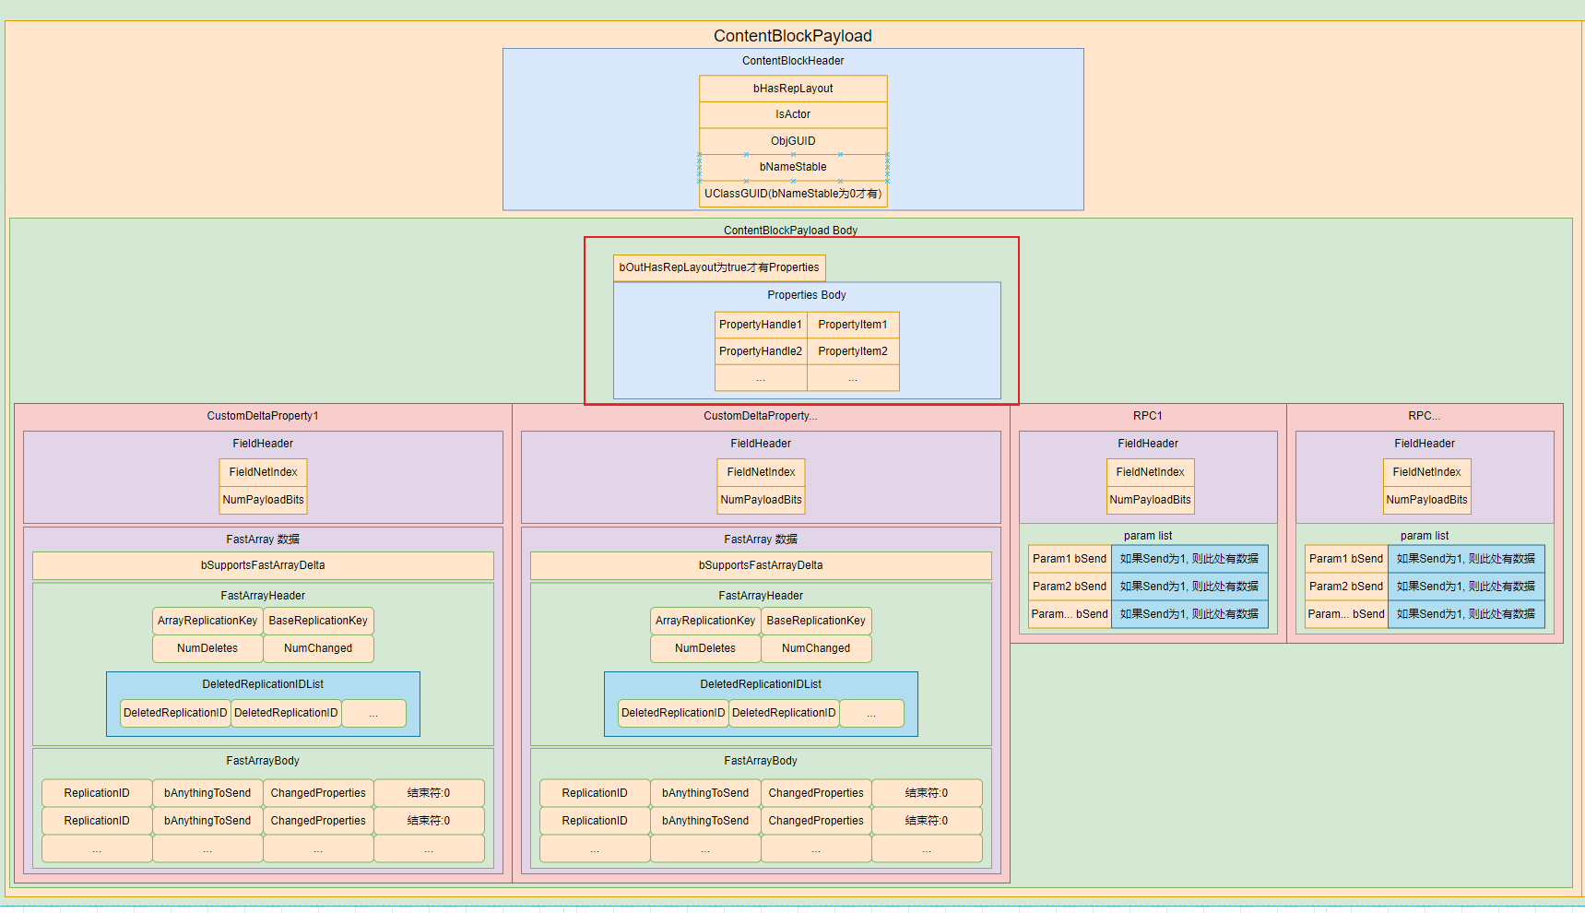Select NumChanged in CustomDeltaProperty... block

[816, 648]
